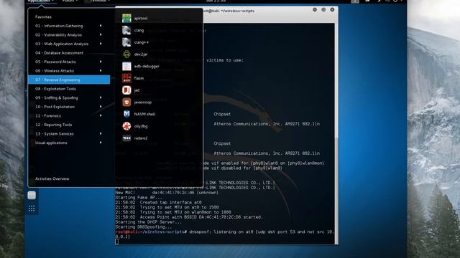This screenshot has height=258, width=460.
Task: Expand the 01 - Information Gathering submenu arrow
Action: click(x=101, y=26)
